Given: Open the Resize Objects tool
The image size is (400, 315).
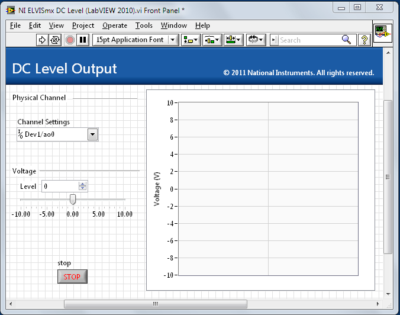Looking at the screenshot, I should tap(233, 40).
